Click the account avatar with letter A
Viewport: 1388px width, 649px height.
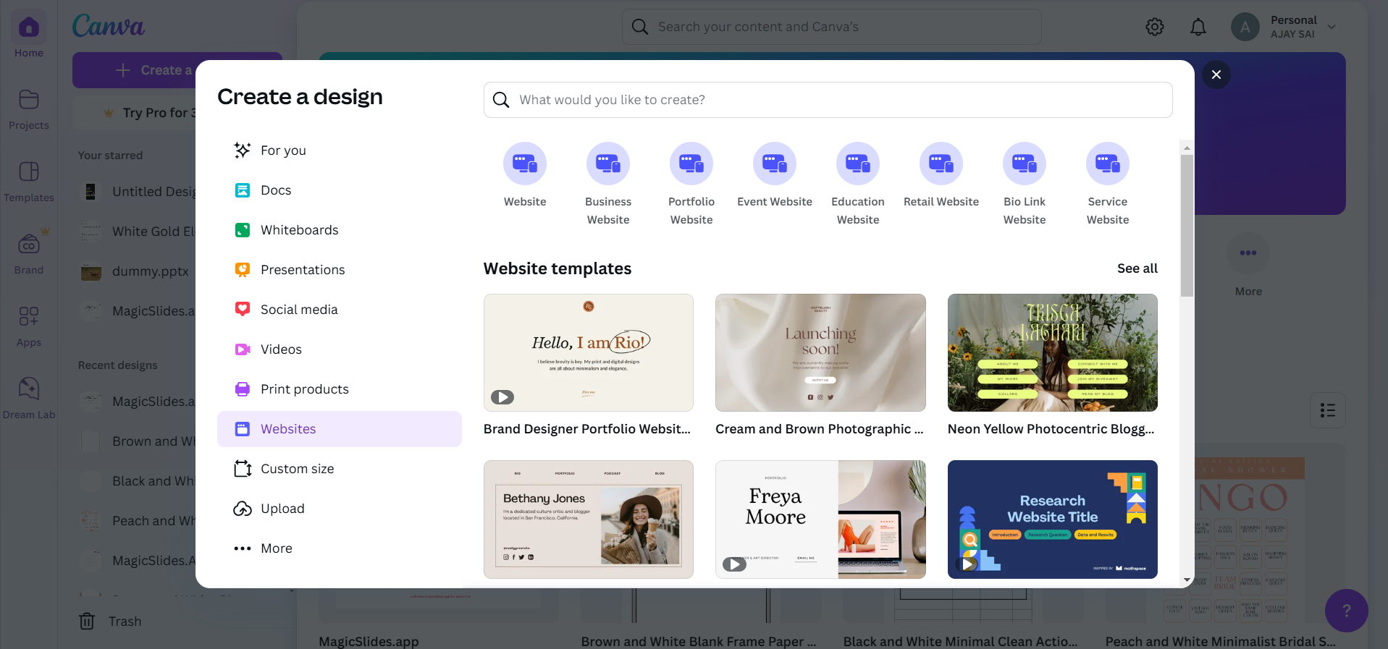click(1245, 27)
